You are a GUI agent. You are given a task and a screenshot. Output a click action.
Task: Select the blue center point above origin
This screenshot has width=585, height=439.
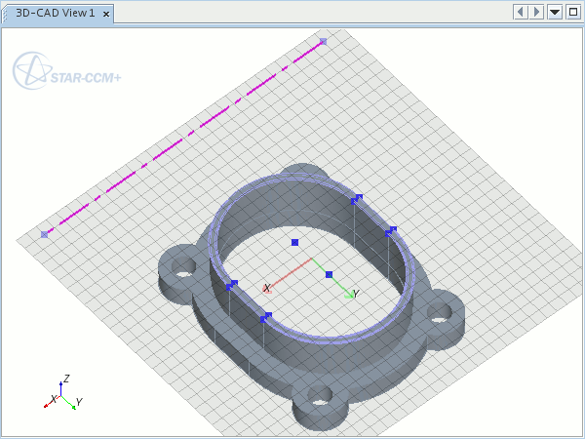click(x=293, y=242)
